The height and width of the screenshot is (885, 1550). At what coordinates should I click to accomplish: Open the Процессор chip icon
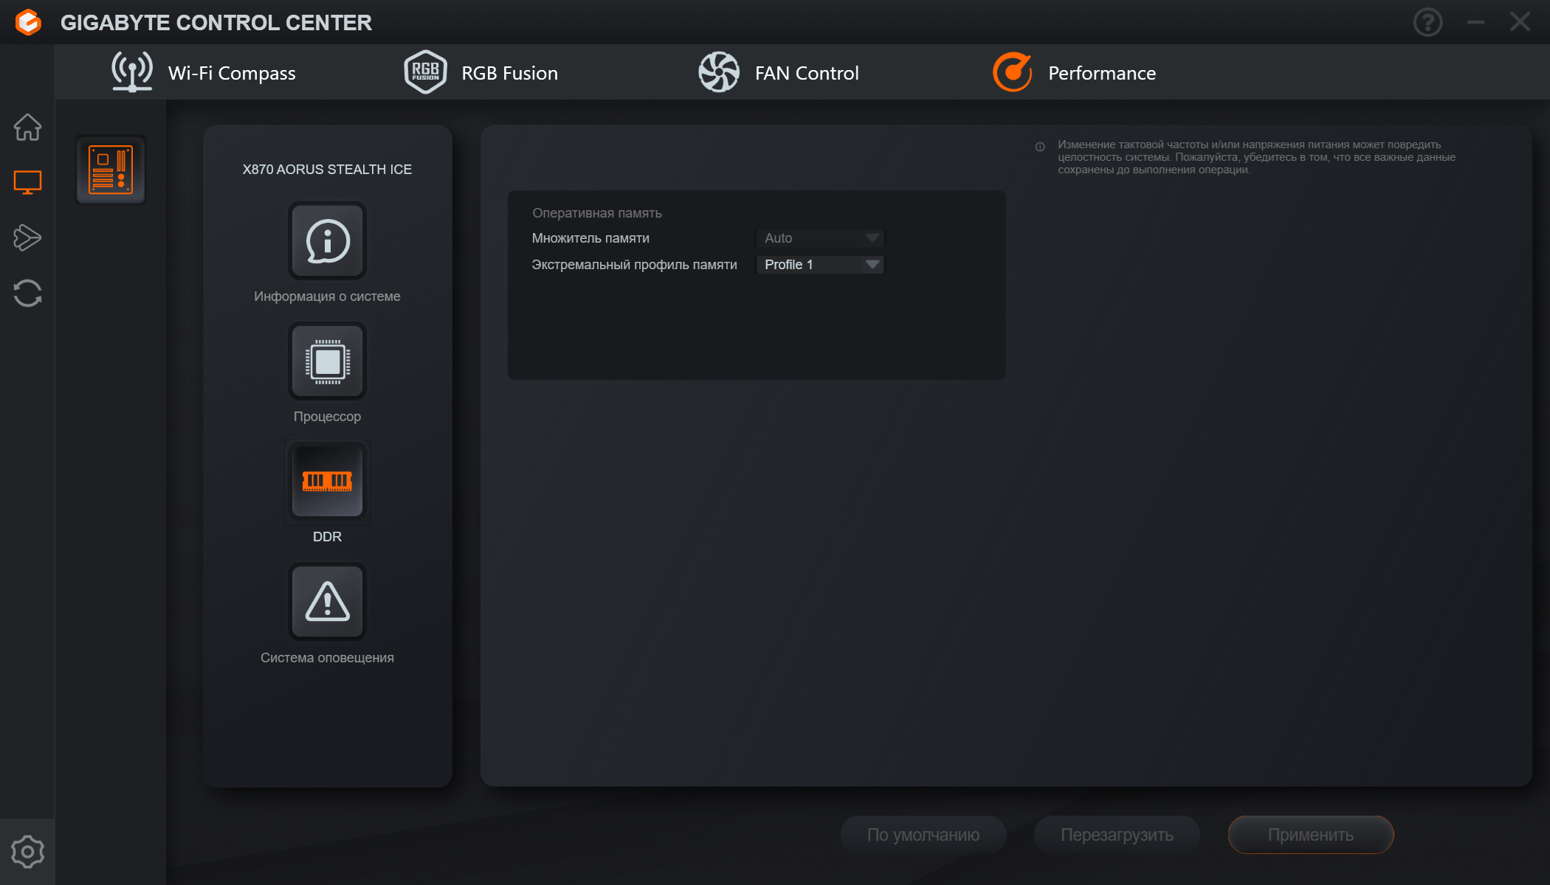(x=327, y=361)
